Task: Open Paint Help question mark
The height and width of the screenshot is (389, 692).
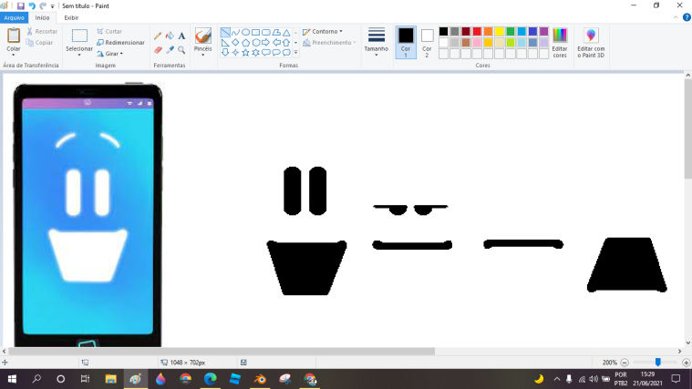Action: [687, 17]
